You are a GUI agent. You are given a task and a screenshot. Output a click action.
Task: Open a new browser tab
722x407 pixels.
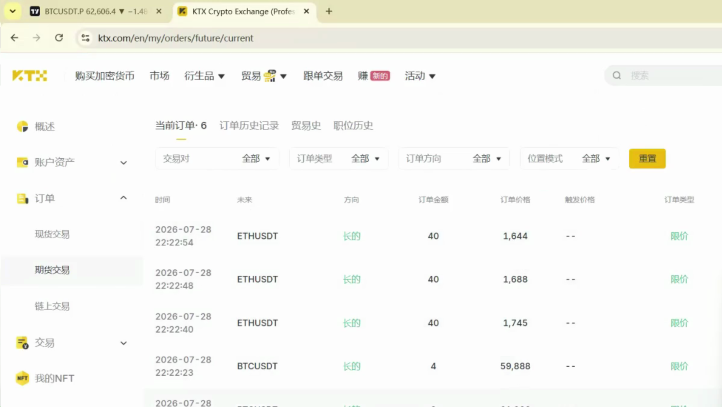(x=329, y=11)
